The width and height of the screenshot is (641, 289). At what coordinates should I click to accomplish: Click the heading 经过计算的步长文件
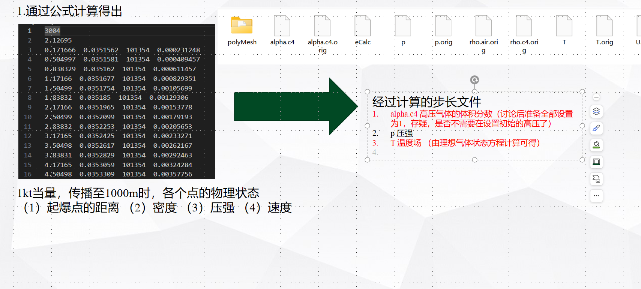(x=426, y=102)
